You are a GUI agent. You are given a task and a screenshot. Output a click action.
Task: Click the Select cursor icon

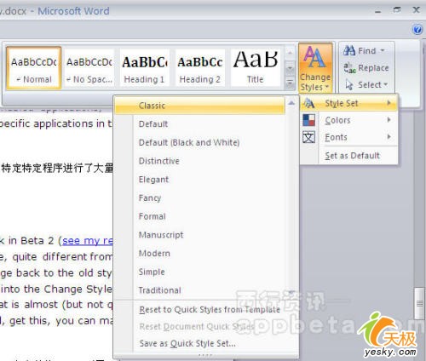[x=349, y=85]
